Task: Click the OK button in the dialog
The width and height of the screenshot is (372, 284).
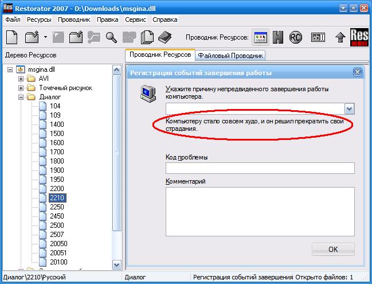Action: tap(333, 250)
